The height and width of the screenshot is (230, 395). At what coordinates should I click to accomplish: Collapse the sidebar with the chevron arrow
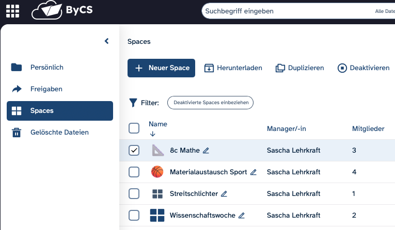(106, 41)
